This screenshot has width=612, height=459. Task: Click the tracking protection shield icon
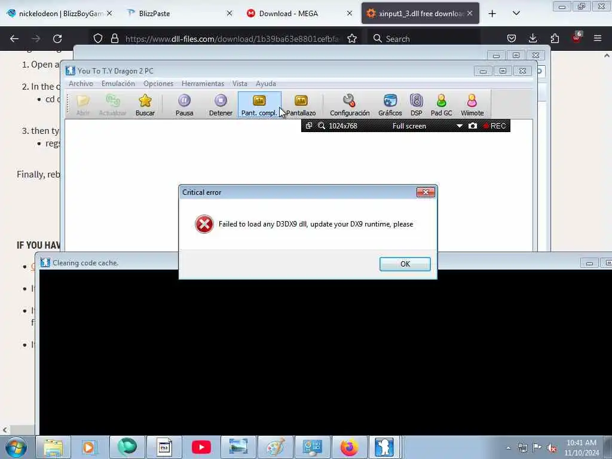[98, 39]
